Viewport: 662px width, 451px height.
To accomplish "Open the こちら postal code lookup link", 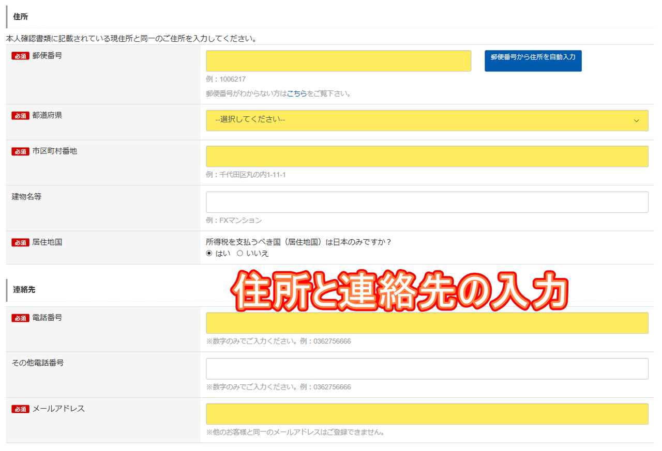I will (x=297, y=94).
